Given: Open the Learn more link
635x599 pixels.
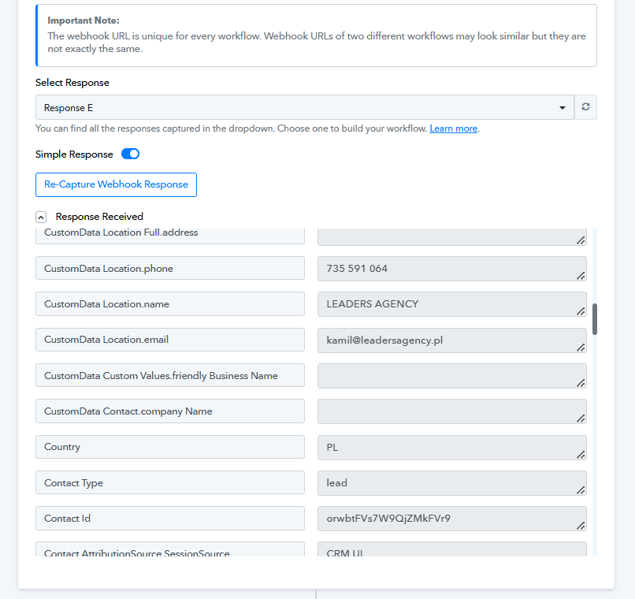Looking at the screenshot, I should click(453, 128).
